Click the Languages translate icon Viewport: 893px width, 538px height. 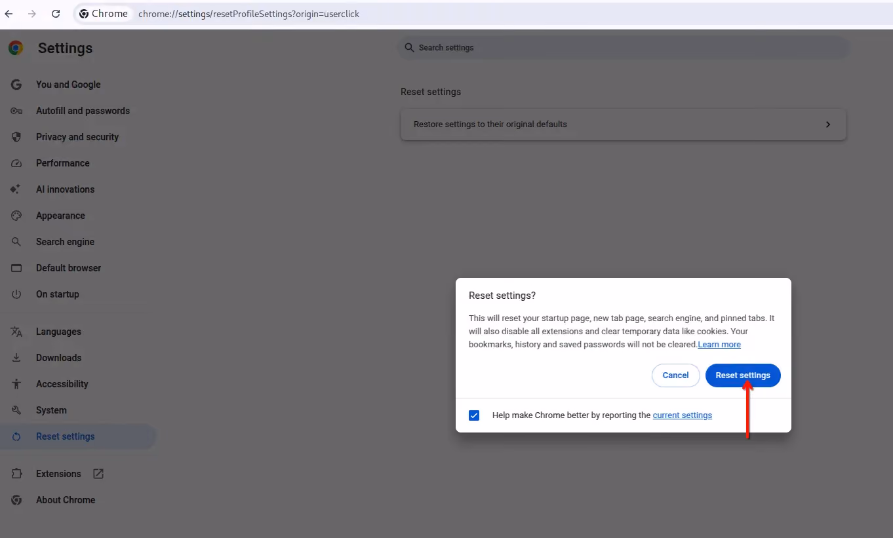pos(16,332)
